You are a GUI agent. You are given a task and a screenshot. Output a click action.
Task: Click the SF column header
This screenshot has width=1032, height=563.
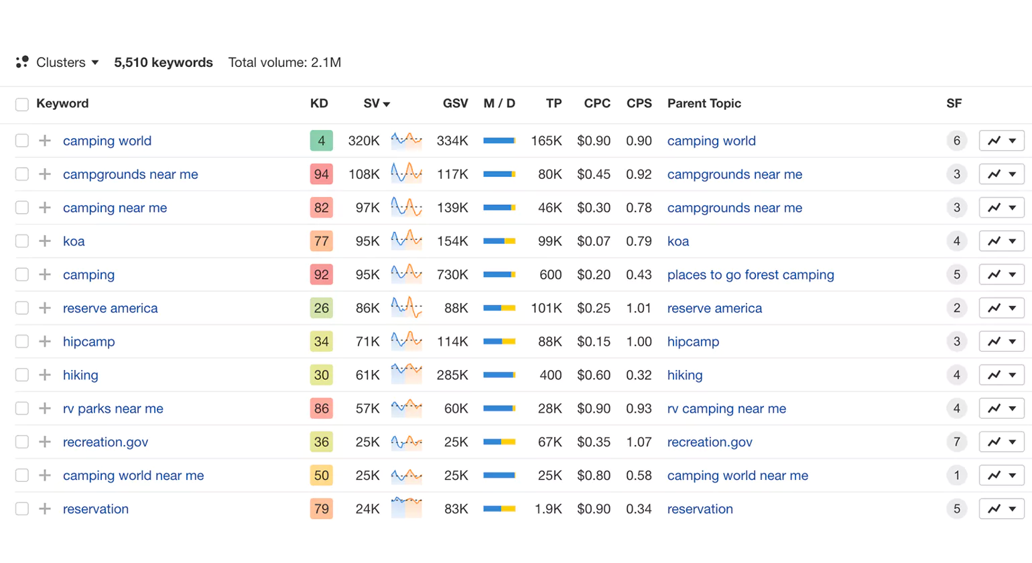(954, 103)
